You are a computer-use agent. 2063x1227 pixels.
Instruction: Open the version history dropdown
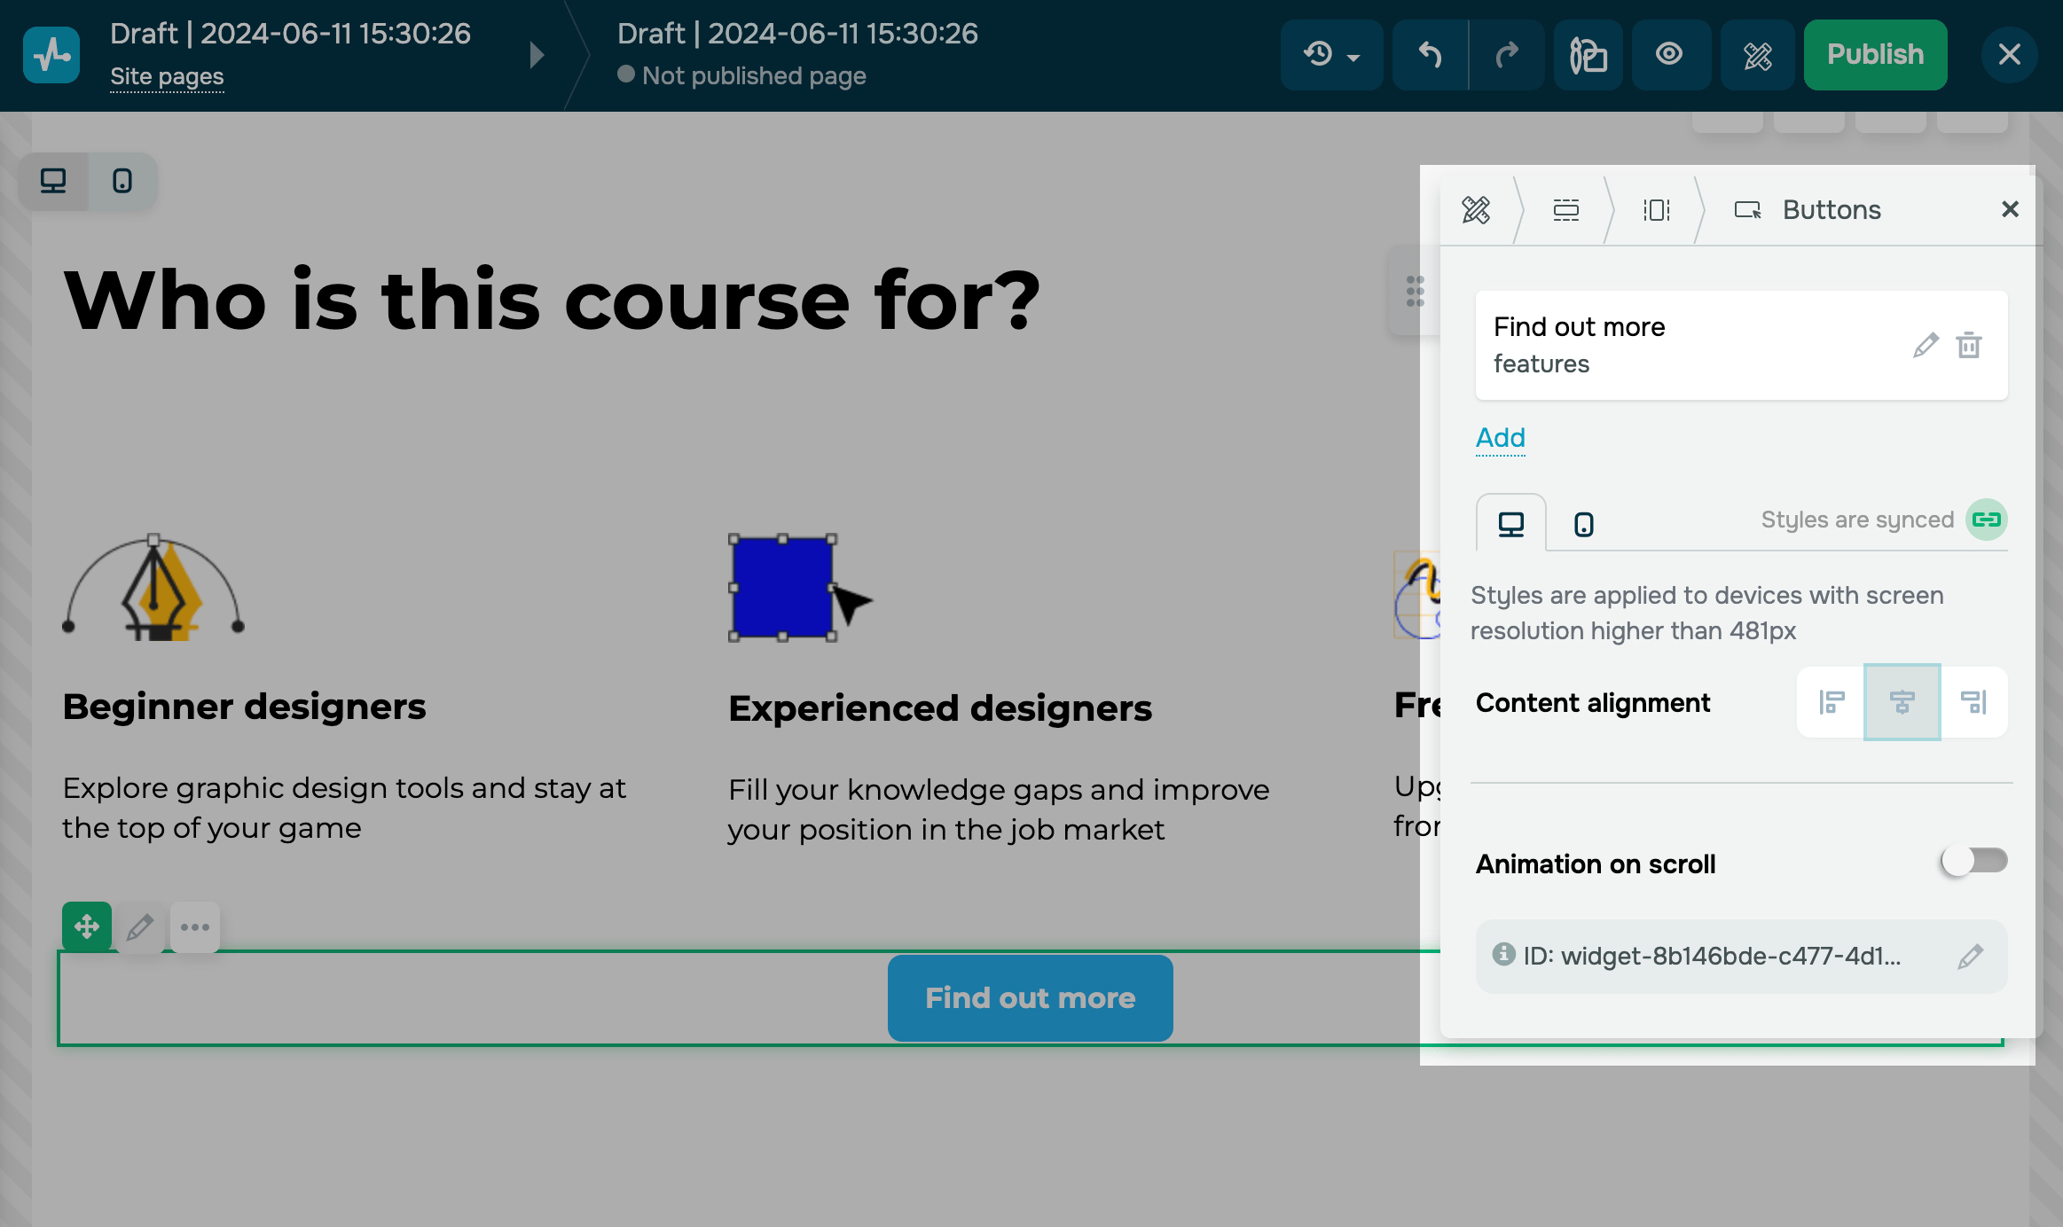(x=1331, y=55)
